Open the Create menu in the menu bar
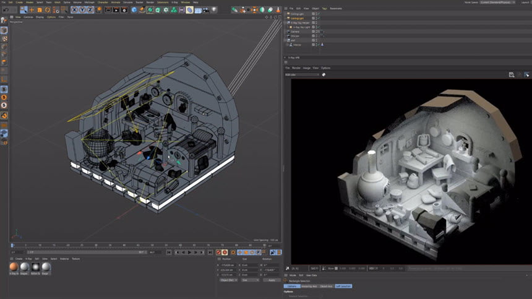The width and height of the screenshot is (532, 299). tap(19, 2)
